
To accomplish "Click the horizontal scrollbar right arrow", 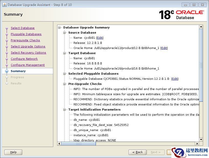I will tap(197, 144).
